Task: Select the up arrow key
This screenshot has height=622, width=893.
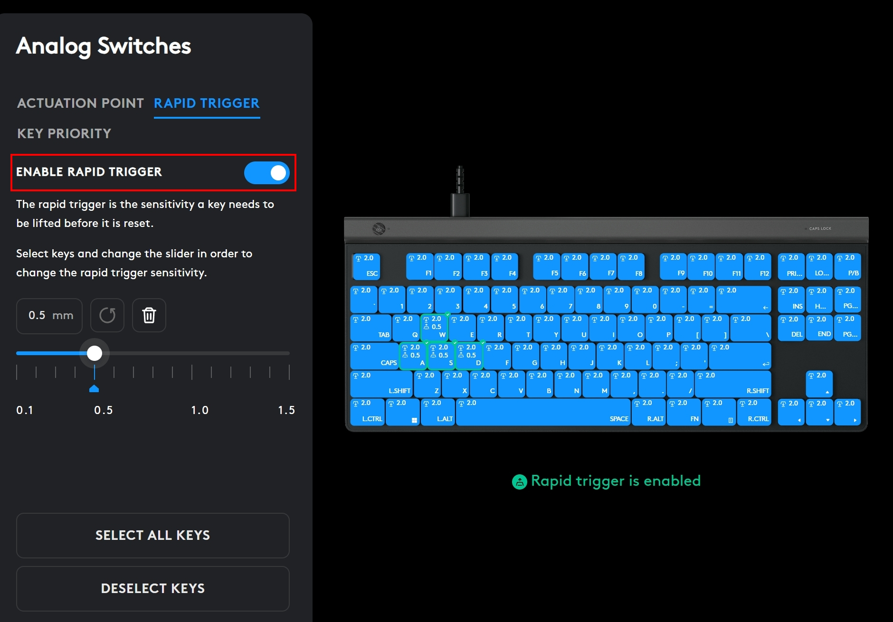Action: coord(819,384)
